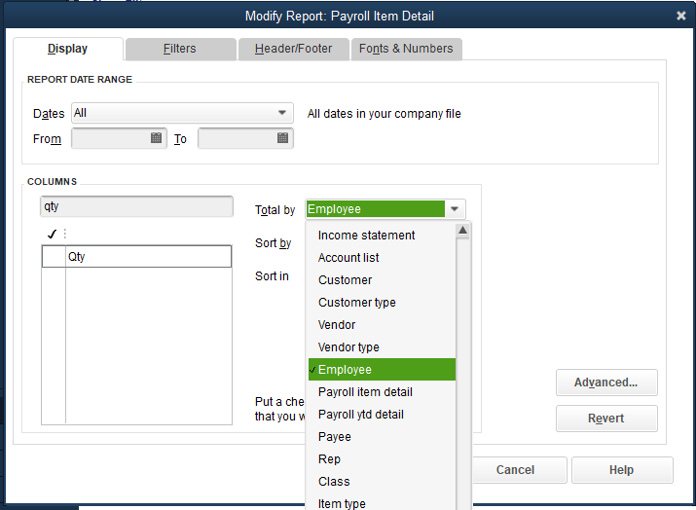Toggle the Qty column checkmark
This screenshot has height=510, width=696.
(54, 257)
